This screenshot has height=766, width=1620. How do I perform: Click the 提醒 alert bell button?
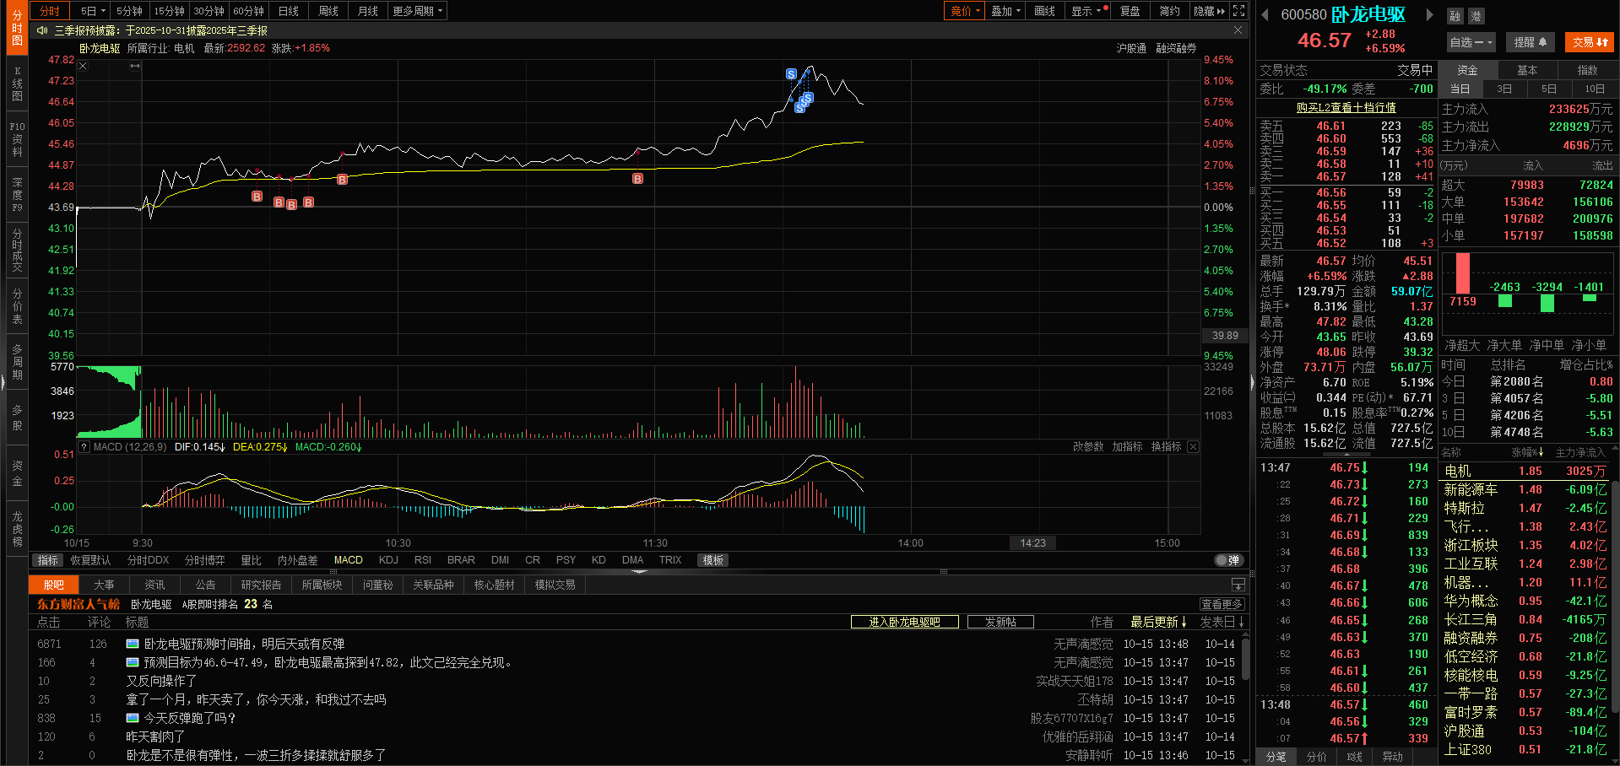tap(1531, 42)
